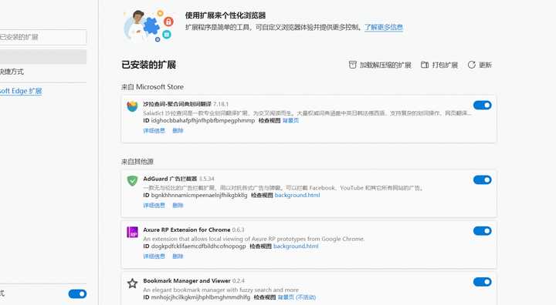Open Bookmark Manager 背景页 (不活动) link
Viewport: 556px width, 305px height.
(297, 297)
